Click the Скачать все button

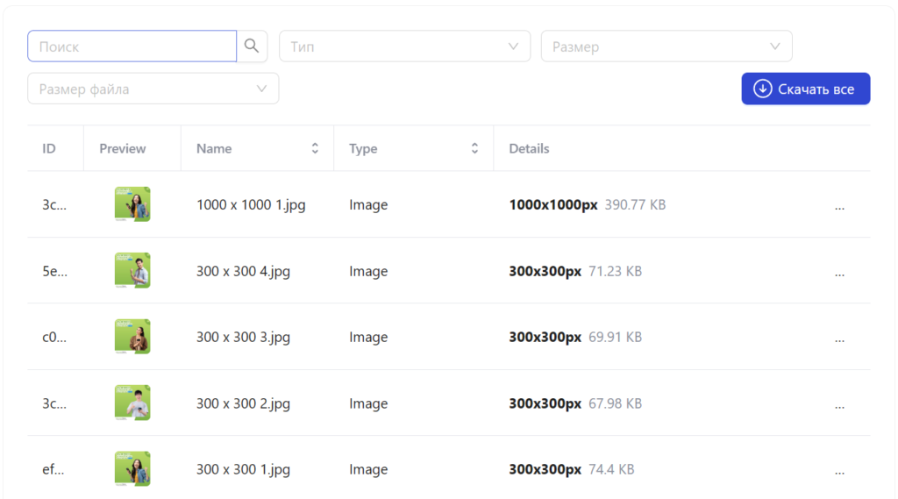806,89
